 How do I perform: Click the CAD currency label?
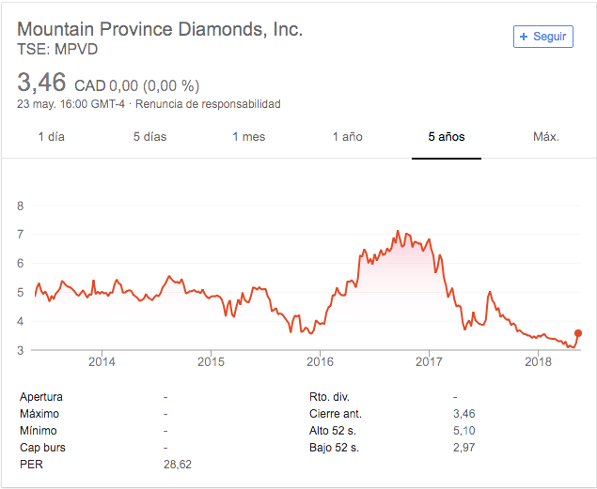point(90,85)
